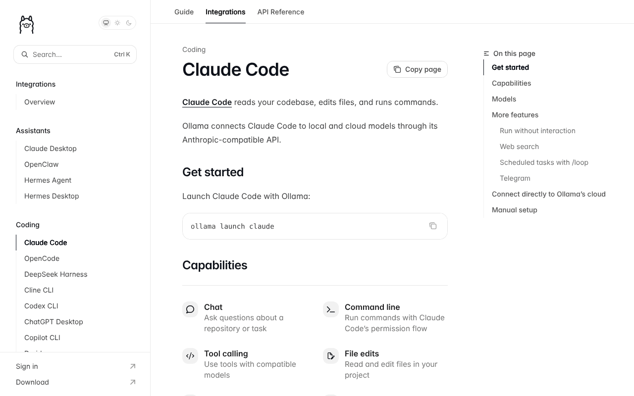The width and height of the screenshot is (634, 396).
Task: Jump to Run without interaction
Action: (537, 131)
